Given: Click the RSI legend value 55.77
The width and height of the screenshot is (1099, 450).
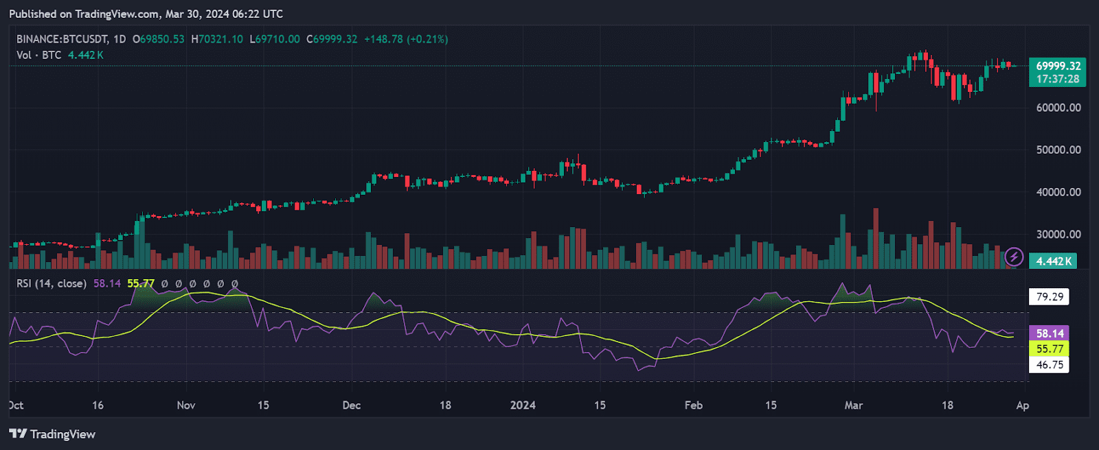Looking at the screenshot, I should point(141,283).
